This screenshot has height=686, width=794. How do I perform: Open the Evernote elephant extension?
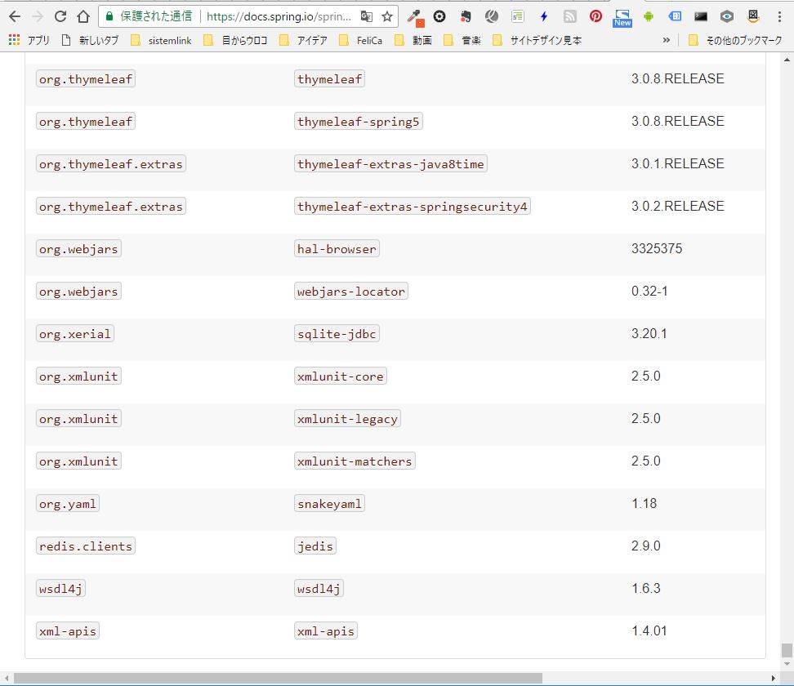466,16
